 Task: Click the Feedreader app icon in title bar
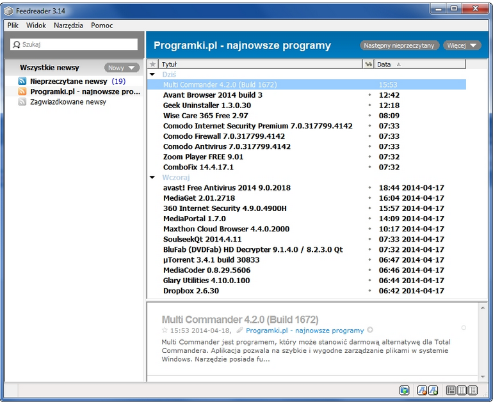9,11
